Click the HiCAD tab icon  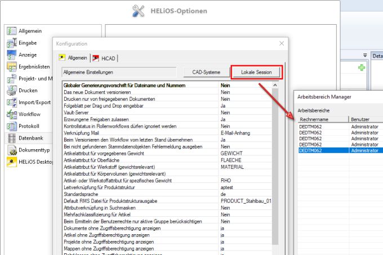pyautogui.click(x=96, y=58)
